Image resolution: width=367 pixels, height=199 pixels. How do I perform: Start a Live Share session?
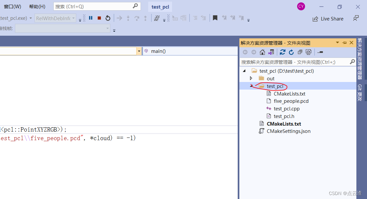[x=328, y=19]
